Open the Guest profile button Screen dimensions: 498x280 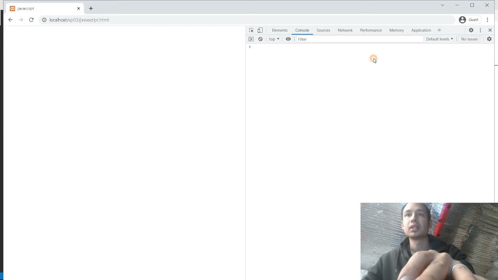tap(469, 20)
